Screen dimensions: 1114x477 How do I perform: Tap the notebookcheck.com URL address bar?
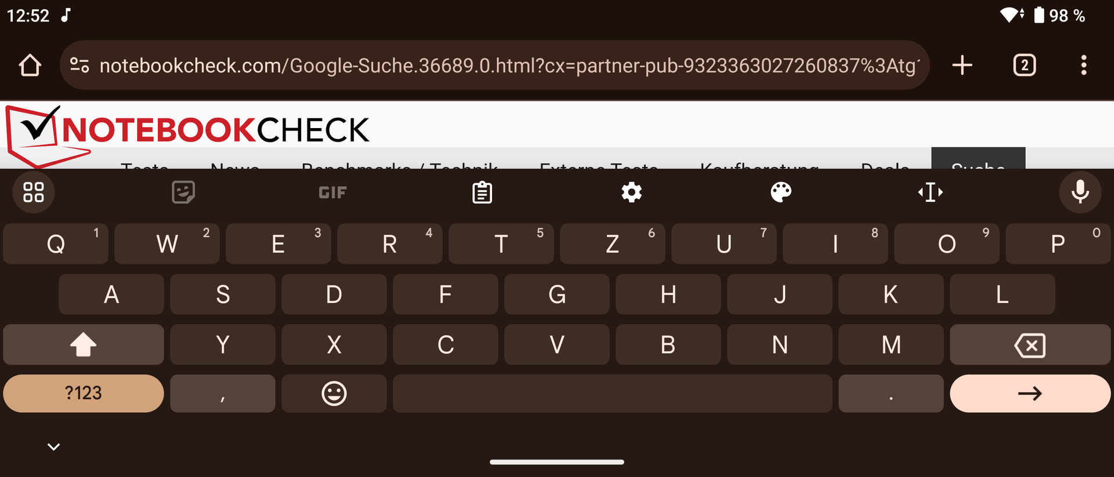pos(494,65)
